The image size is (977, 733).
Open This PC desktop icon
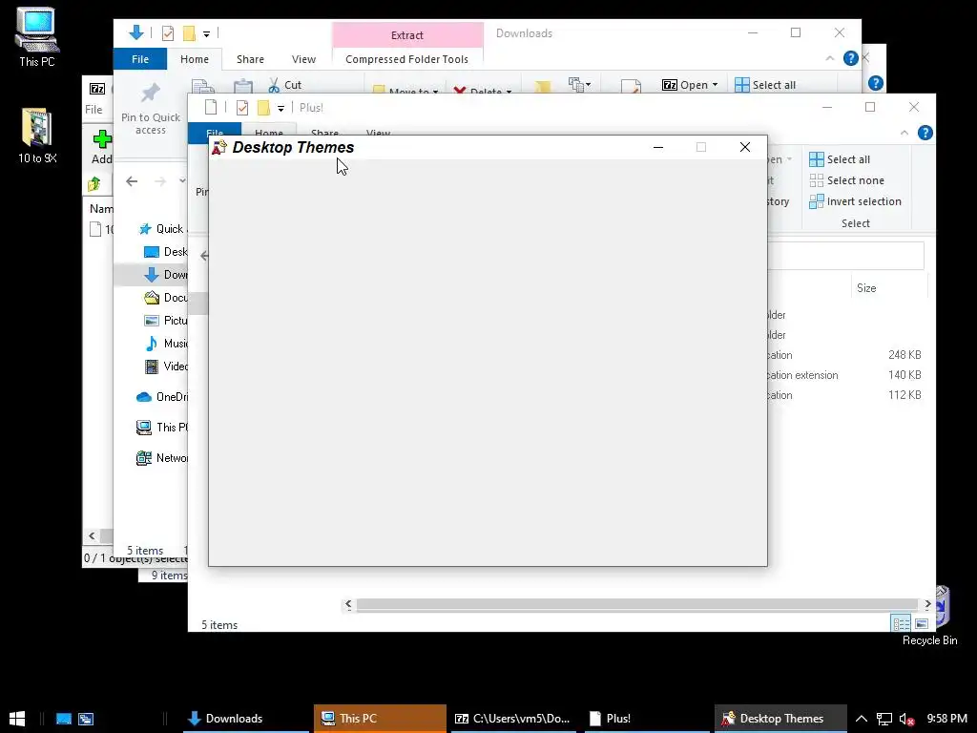click(x=37, y=37)
